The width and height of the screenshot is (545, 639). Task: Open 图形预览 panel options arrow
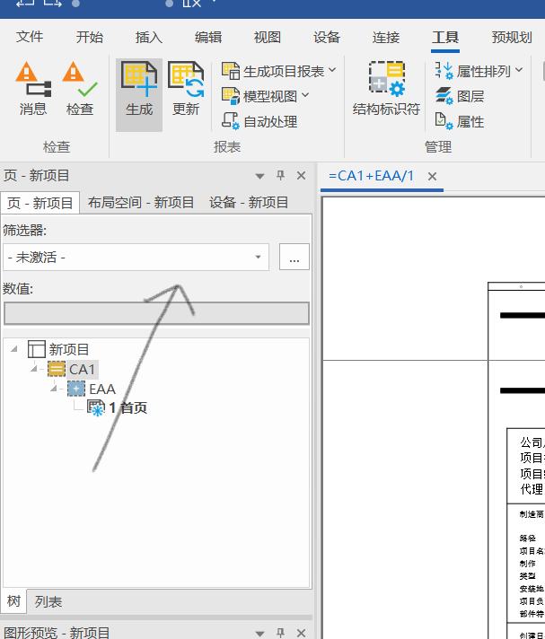coord(259,634)
